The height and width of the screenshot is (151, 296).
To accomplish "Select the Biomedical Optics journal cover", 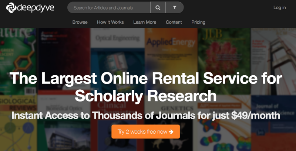I will [64, 123].
